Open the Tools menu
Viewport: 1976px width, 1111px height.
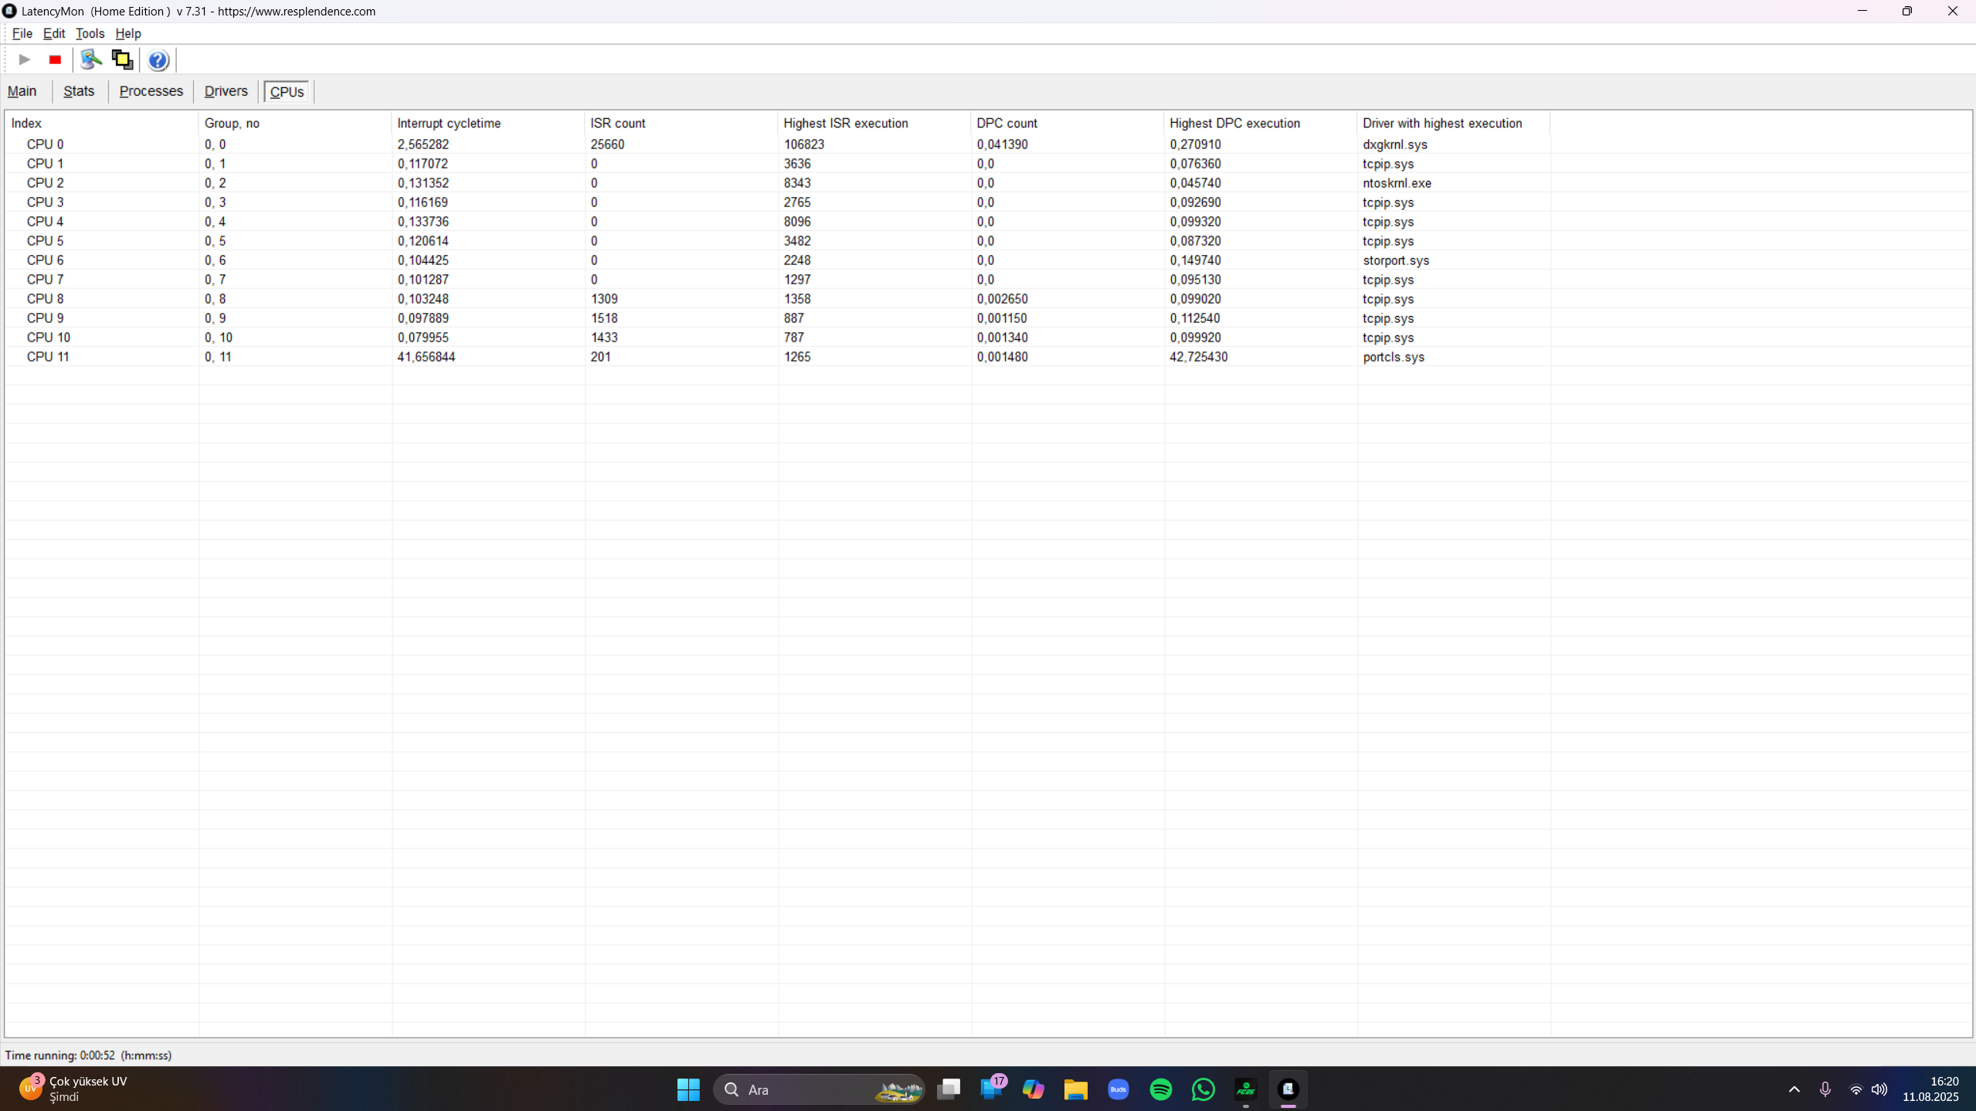pyautogui.click(x=90, y=33)
